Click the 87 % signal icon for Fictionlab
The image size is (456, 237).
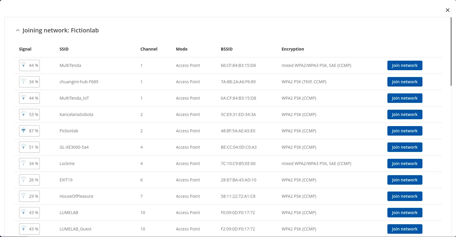point(24,131)
